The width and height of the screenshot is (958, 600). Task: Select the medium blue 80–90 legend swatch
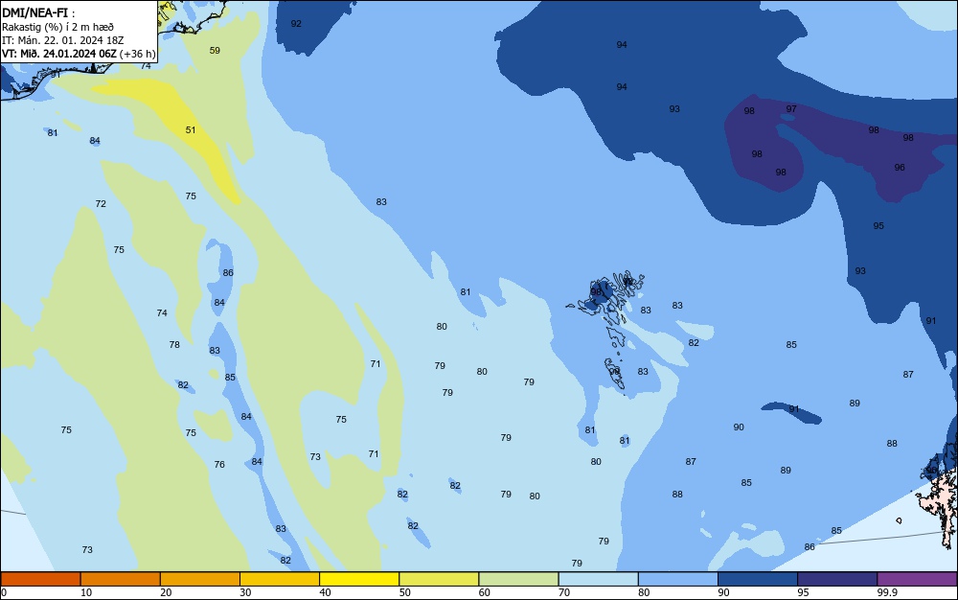pyautogui.click(x=678, y=579)
